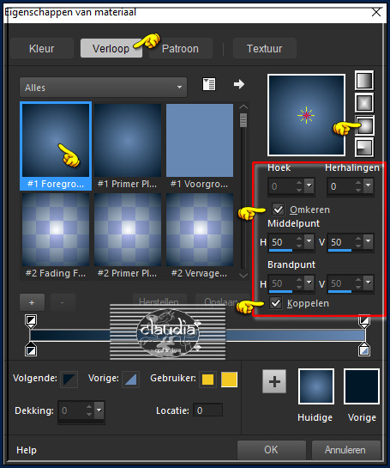
Task: Open the gradient category view options icon
Action: pyautogui.click(x=209, y=84)
